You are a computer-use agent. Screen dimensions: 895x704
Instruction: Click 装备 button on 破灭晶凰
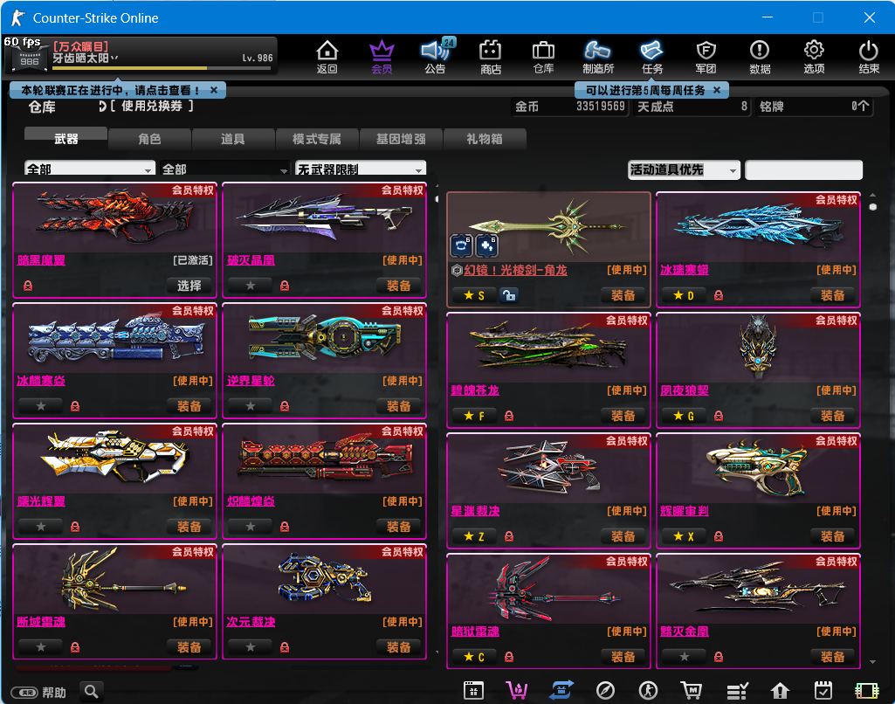click(398, 286)
